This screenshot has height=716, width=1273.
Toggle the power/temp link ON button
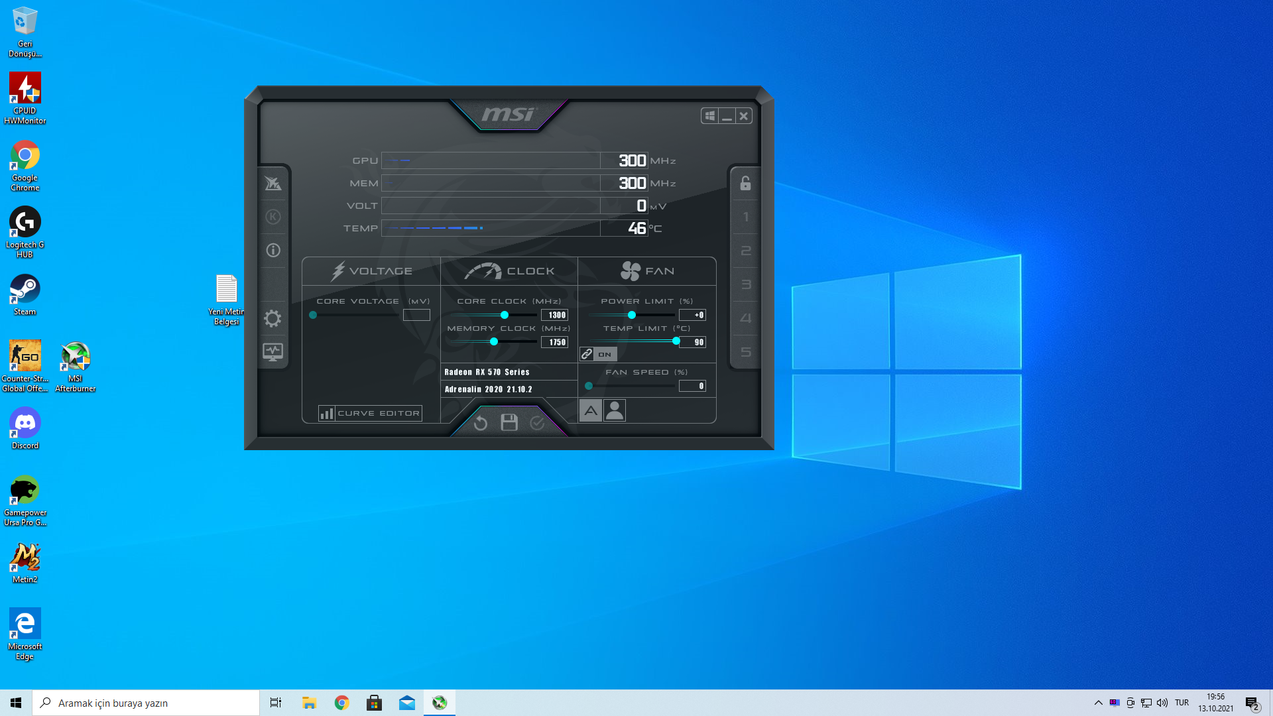click(x=598, y=355)
